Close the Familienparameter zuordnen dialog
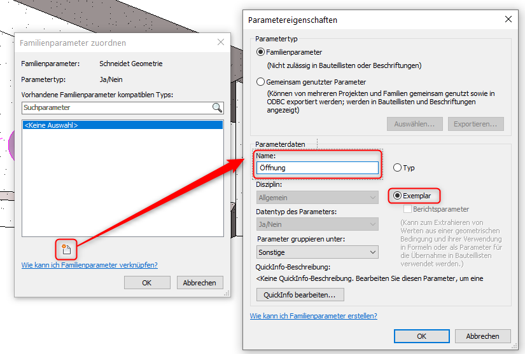 [221, 43]
